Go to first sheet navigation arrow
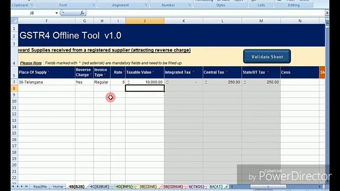 13,186
